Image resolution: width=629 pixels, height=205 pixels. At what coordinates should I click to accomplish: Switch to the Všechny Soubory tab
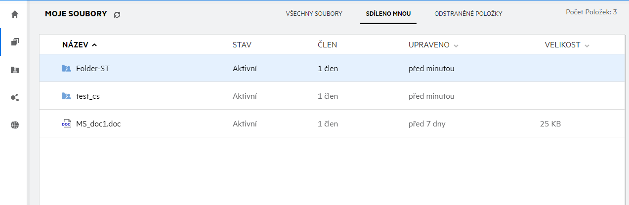coord(314,14)
